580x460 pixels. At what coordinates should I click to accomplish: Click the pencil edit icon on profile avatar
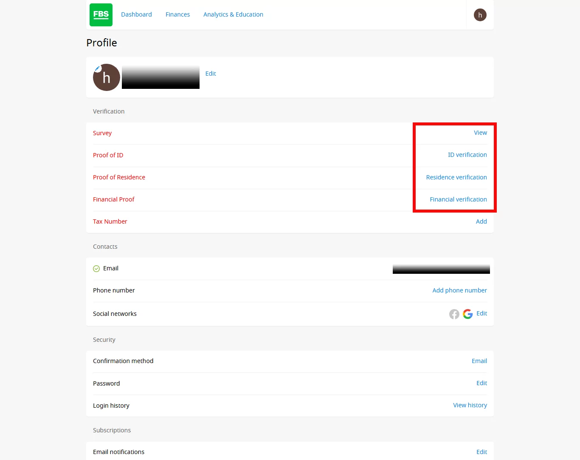coord(97,68)
